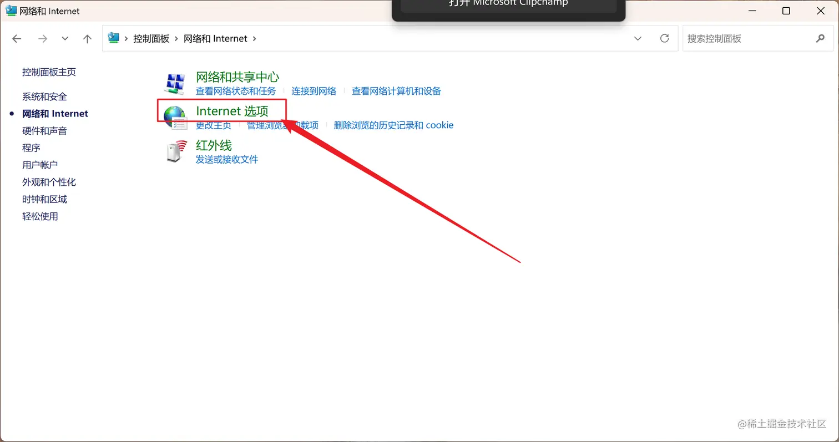Select 系统和安全 in the sidebar
Viewport: 839px width, 442px height.
(x=44, y=96)
